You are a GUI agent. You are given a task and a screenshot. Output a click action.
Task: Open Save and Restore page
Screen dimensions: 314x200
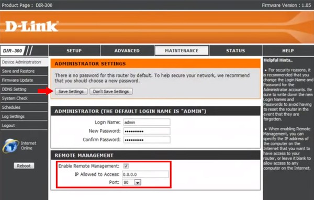point(24,71)
